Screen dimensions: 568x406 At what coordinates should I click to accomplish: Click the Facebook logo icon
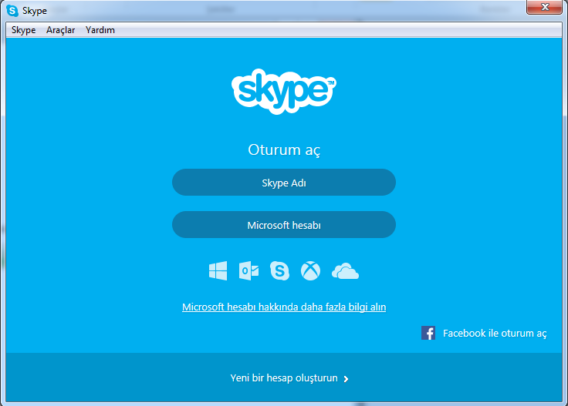[428, 333]
